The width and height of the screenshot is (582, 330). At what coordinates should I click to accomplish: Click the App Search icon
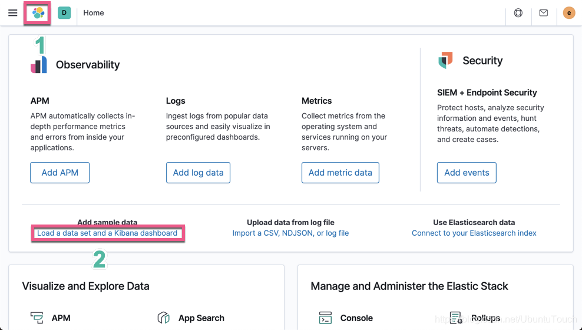164,318
